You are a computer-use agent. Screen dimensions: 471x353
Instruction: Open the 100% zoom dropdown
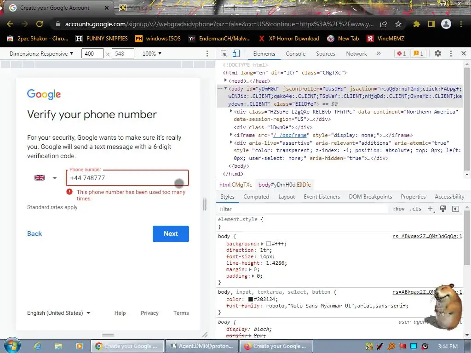[x=152, y=53]
